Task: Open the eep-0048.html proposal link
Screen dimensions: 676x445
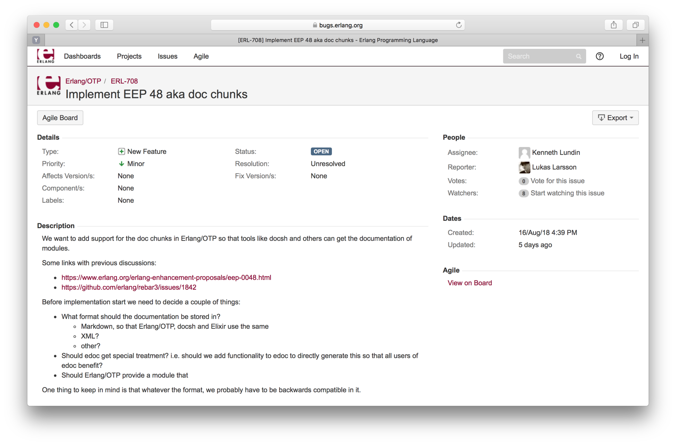Action: pos(166,278)
